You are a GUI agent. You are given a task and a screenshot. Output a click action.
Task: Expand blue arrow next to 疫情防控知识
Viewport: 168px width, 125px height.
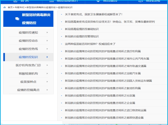47,57
